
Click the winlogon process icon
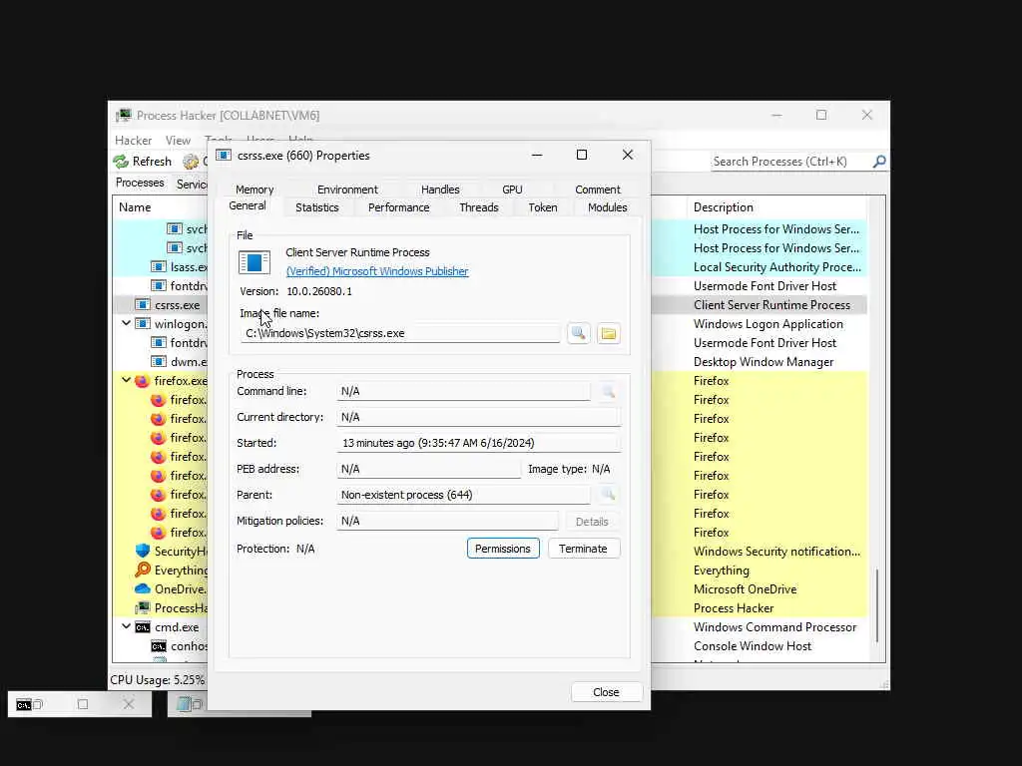(x=142, y=323)
